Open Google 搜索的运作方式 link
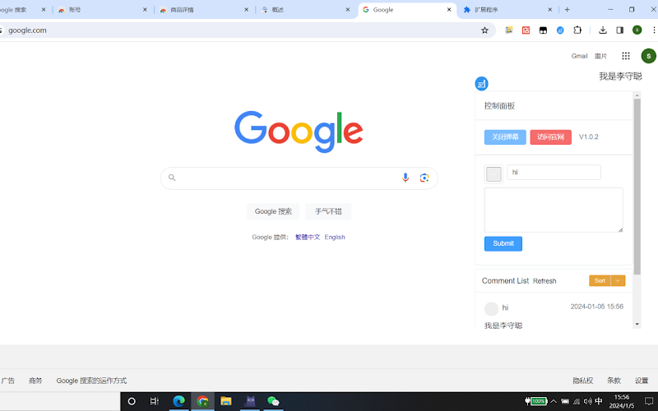The height and width of the screenshot is (411, 658). pyautogui.click(x=91, y=381)
